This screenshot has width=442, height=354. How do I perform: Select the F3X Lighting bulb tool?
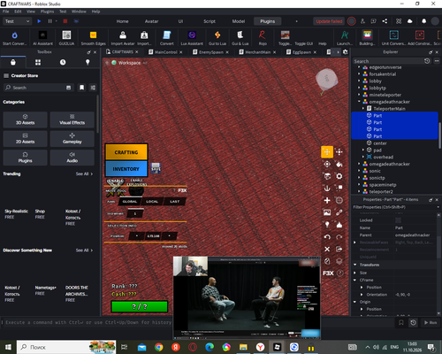tap(327, 225)
